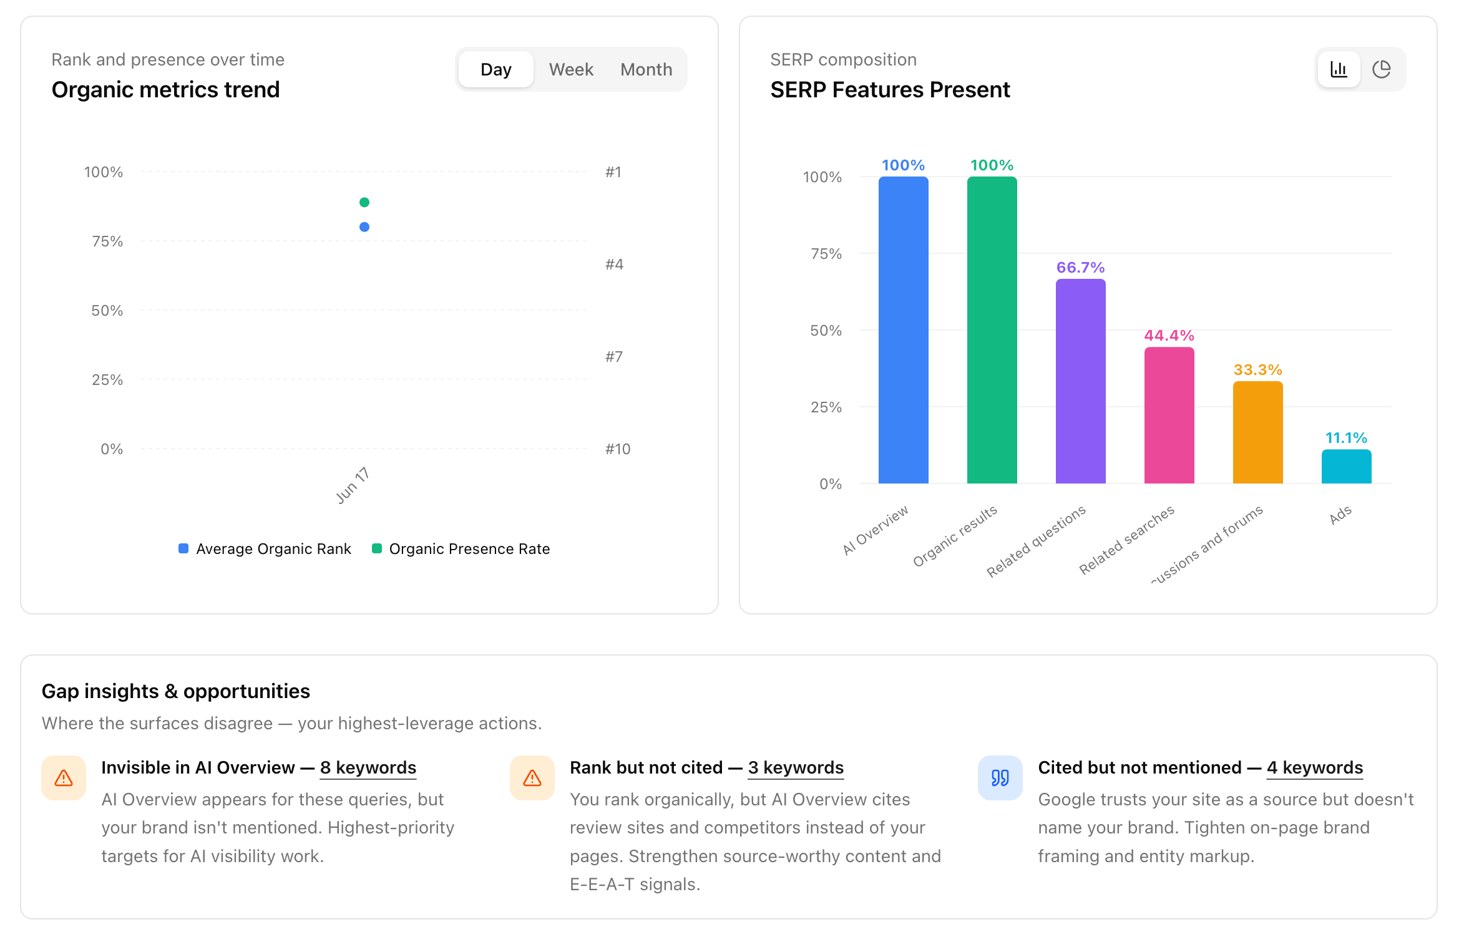1459x937 pixels.
Task: Open the 3 keywords link
Action: coord(796,767)
